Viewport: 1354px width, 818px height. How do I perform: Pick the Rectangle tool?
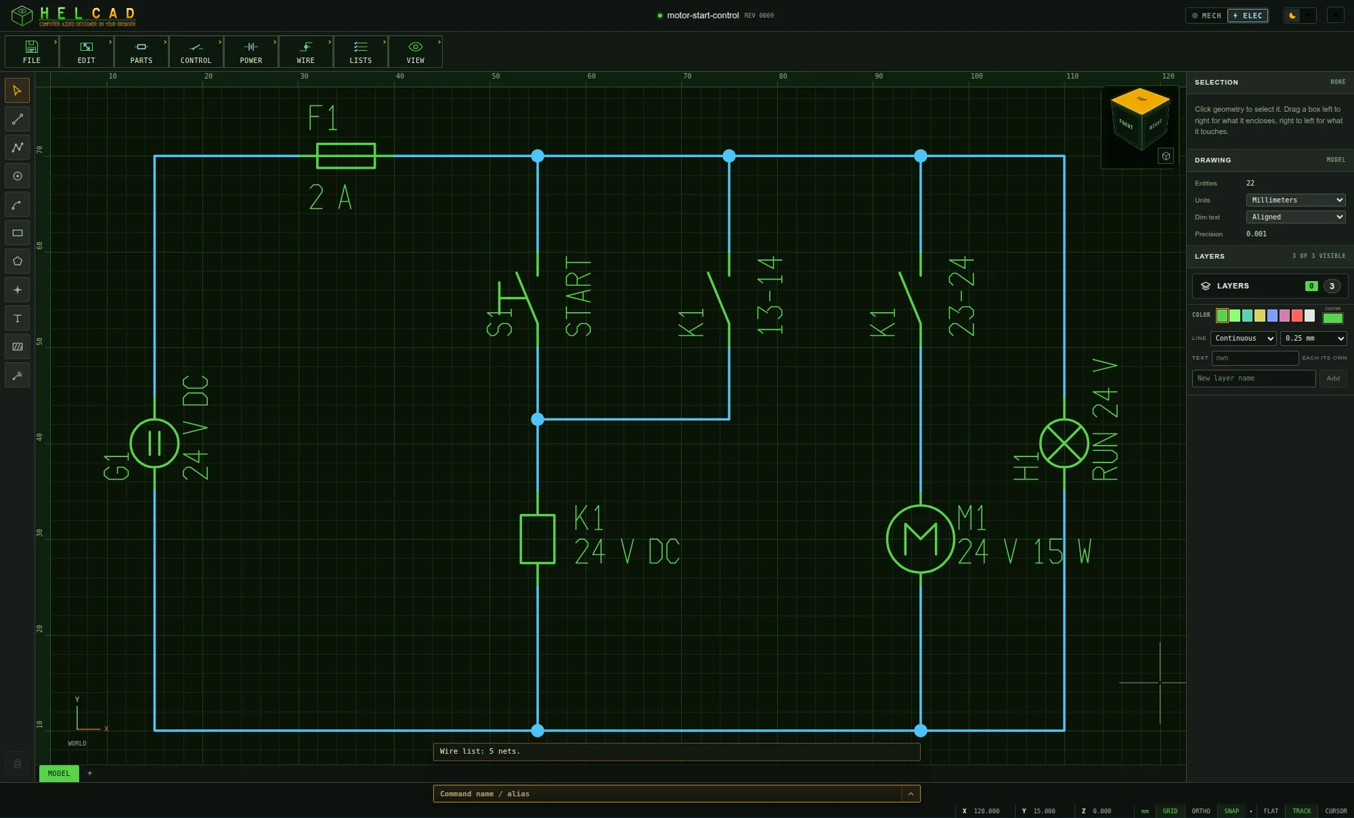[18, 233]
